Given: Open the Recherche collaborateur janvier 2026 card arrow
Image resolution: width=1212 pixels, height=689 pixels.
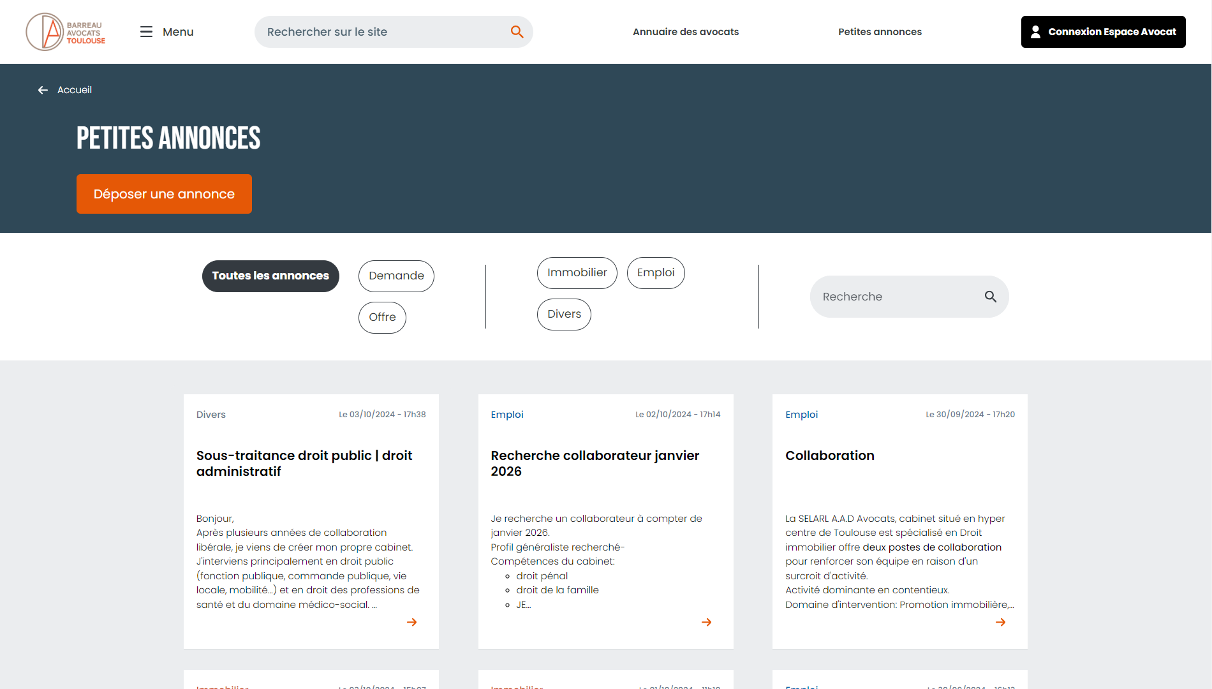Looking at the screenshot, I should [706, 622].
